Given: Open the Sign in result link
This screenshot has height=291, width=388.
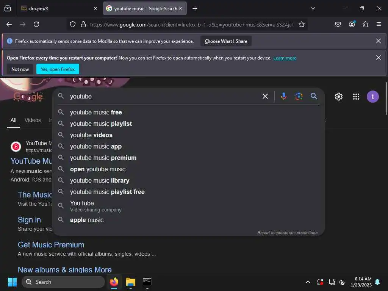Looking at the screenshot, I should (29, 220).
